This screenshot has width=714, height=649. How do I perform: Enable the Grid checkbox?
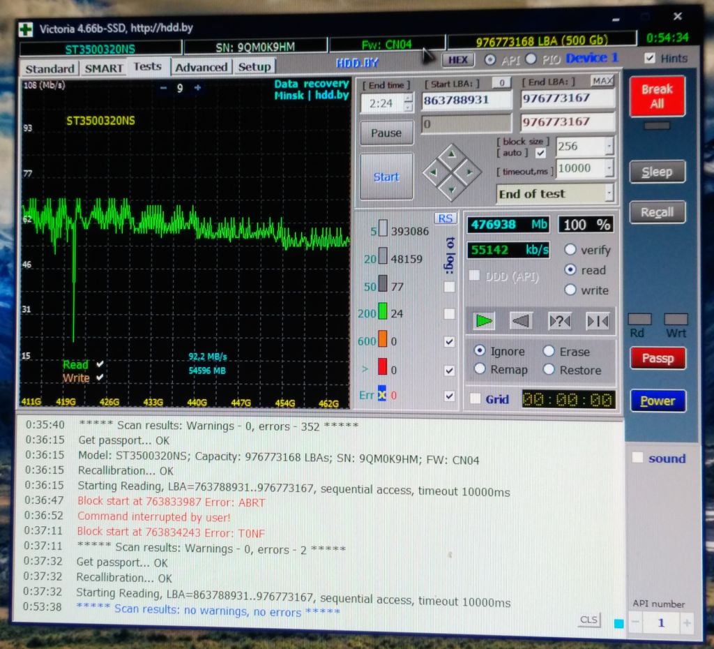click(x=475, y=398)
